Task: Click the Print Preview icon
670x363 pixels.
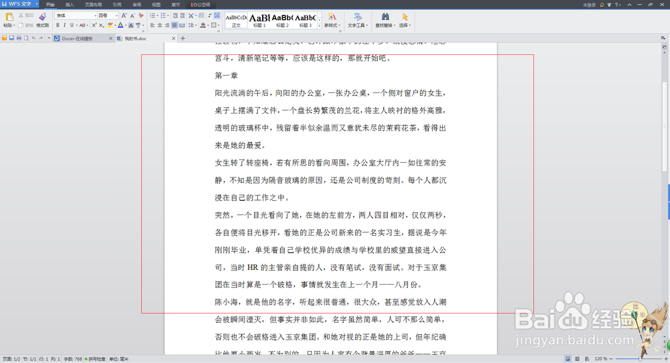Action: click(27, 38)
